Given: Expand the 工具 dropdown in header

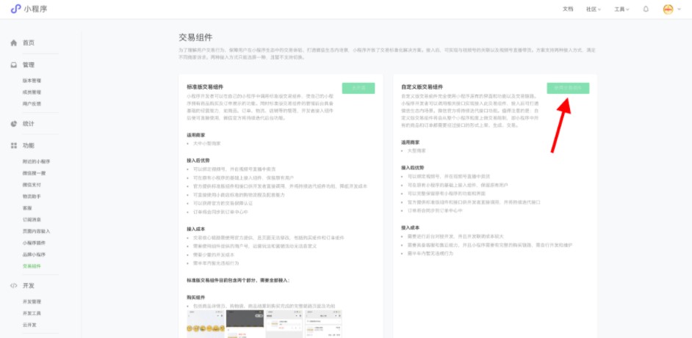Looking at the screenshot, I should pos(621,10).
